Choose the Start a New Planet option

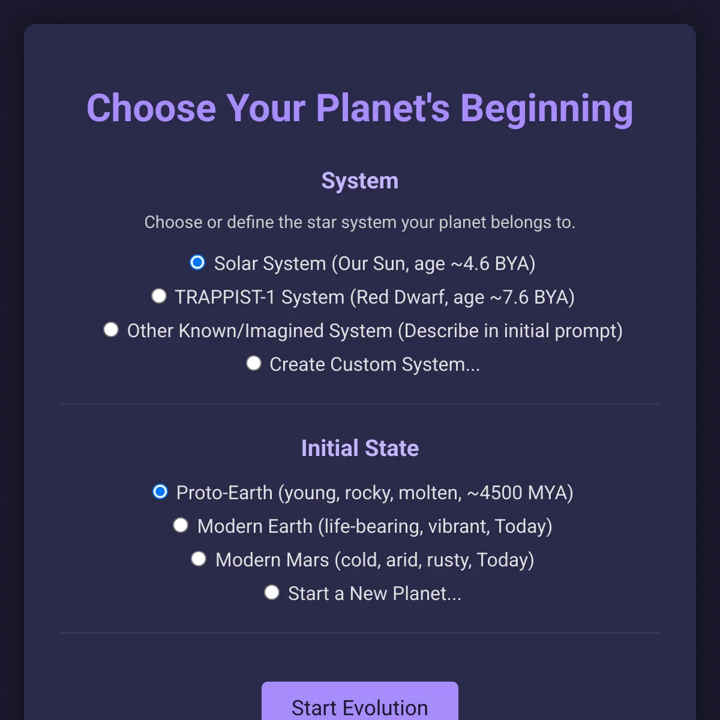271,592
